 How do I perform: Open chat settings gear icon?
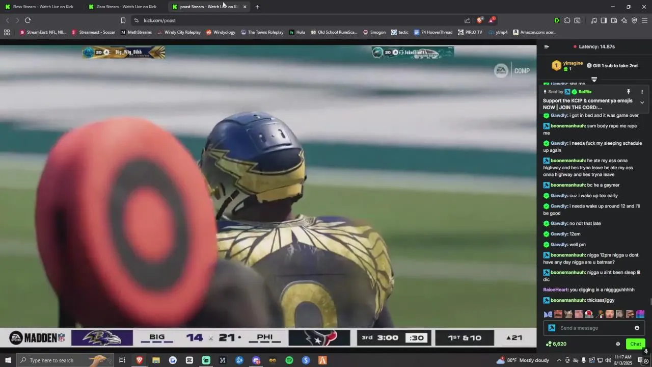click(x=618, y=344)
